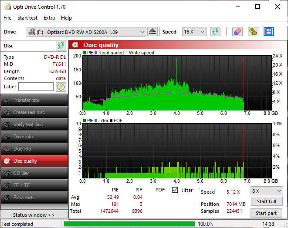Toggle the Jitter checkbox
The height and width of the screenshot is (228, 288).
click(175, 190)
